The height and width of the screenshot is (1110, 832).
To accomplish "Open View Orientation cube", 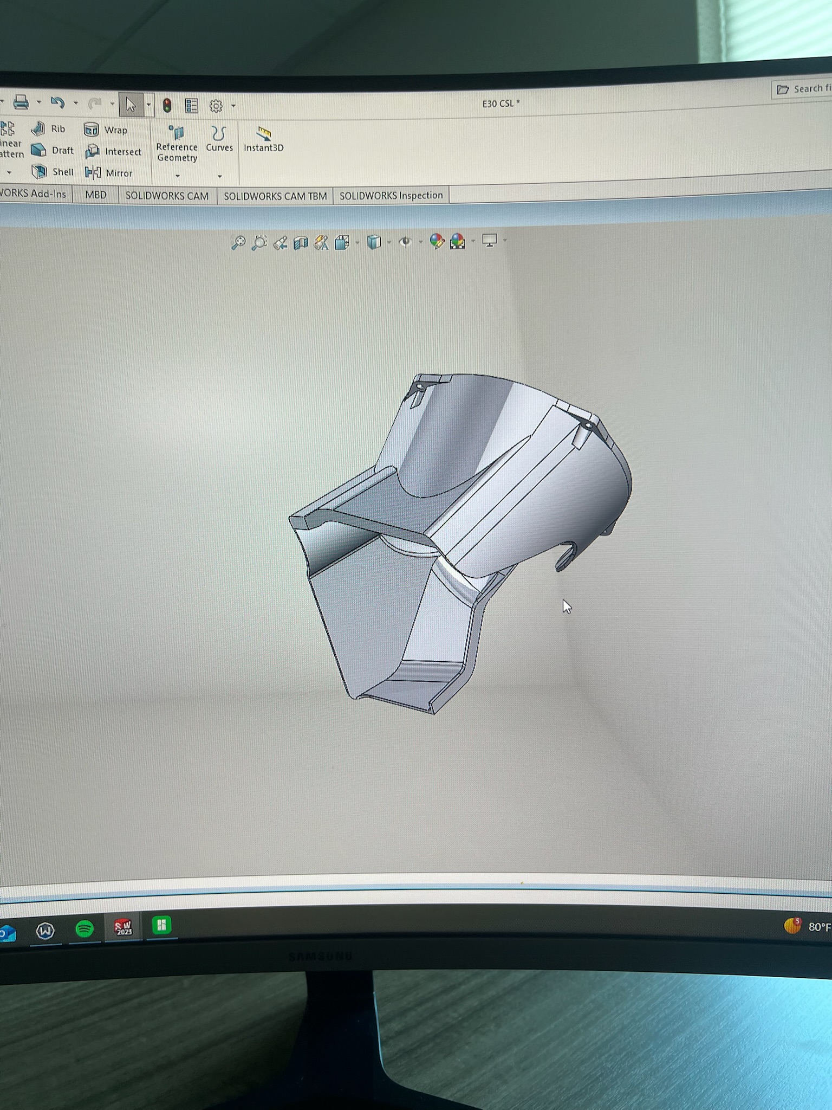I will coord(342,242).
